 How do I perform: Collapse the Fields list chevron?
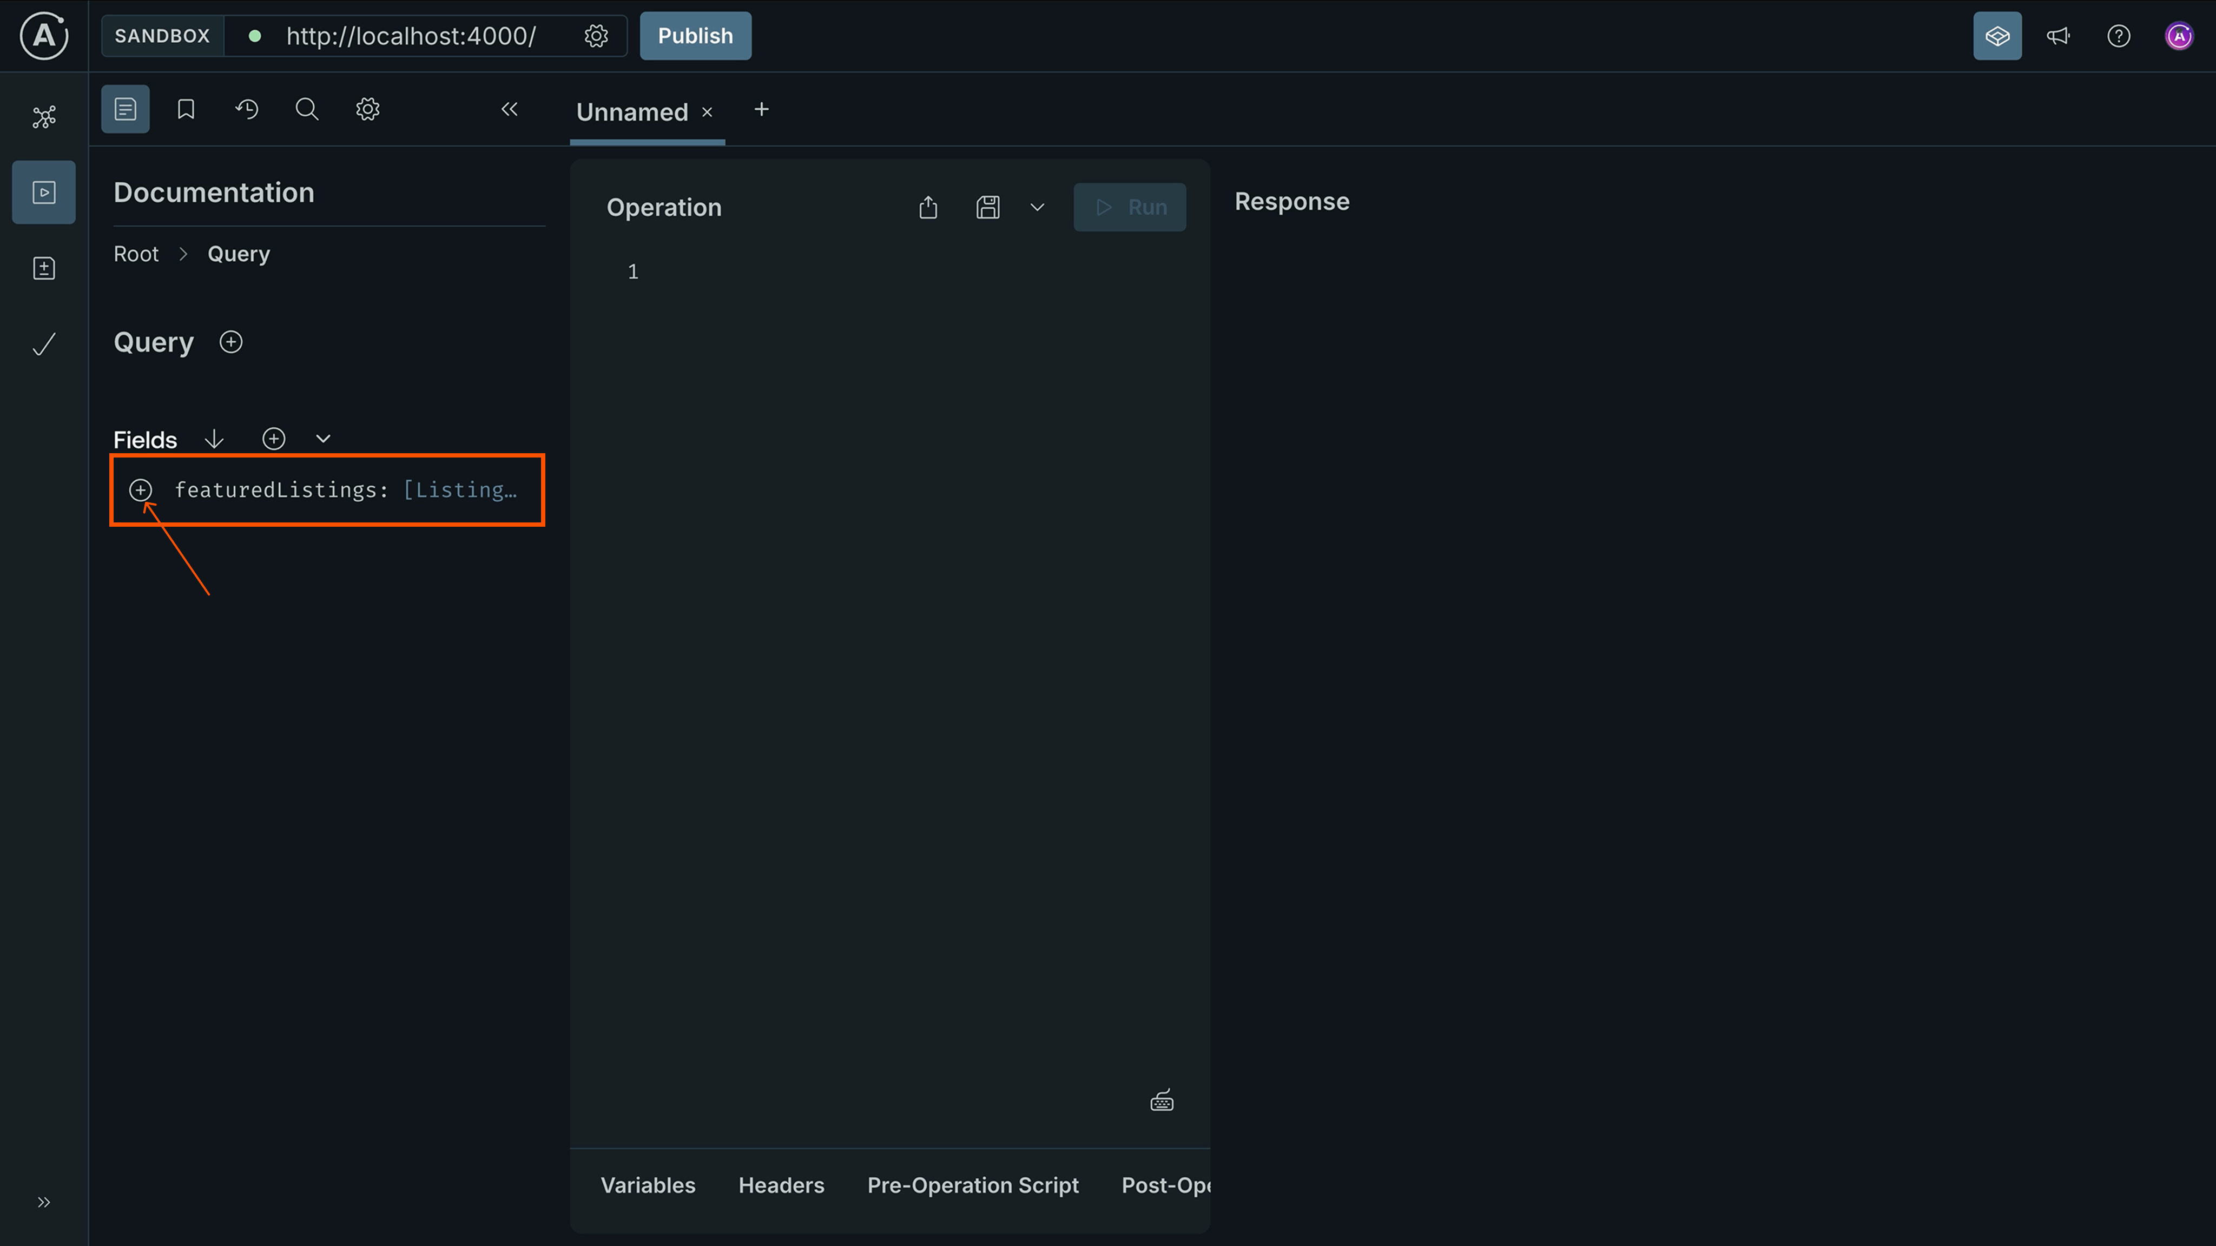click(x=322, y=438)
